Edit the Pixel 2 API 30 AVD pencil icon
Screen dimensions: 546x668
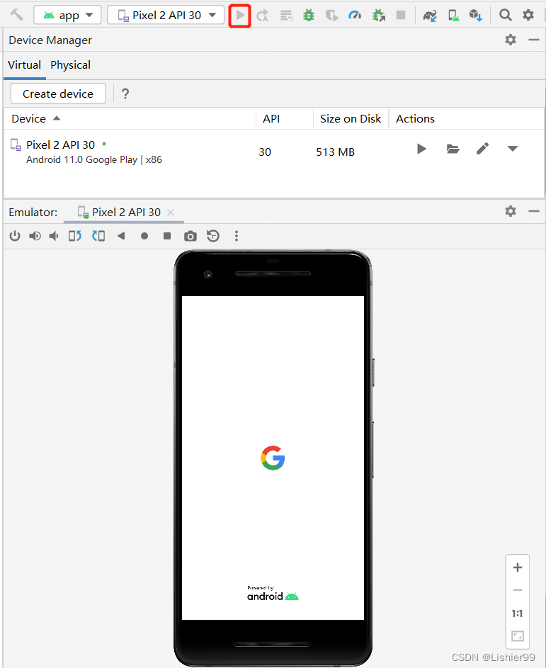point(482,149)
